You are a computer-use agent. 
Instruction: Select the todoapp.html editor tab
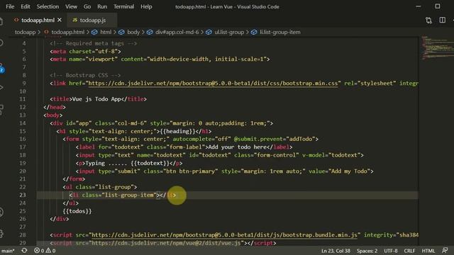pyautogui.click(x=38, y=21)
